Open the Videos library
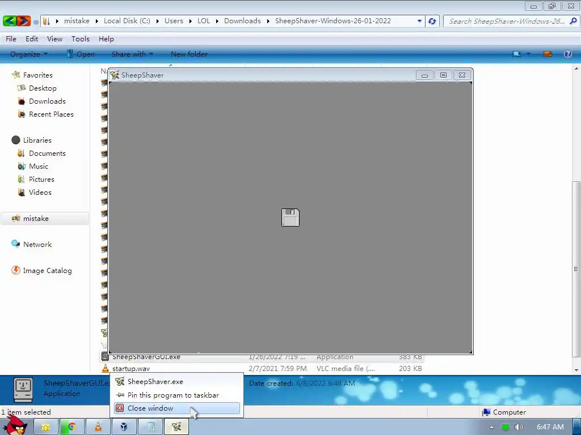The image size is (581, 435). (x=40, y=193)
